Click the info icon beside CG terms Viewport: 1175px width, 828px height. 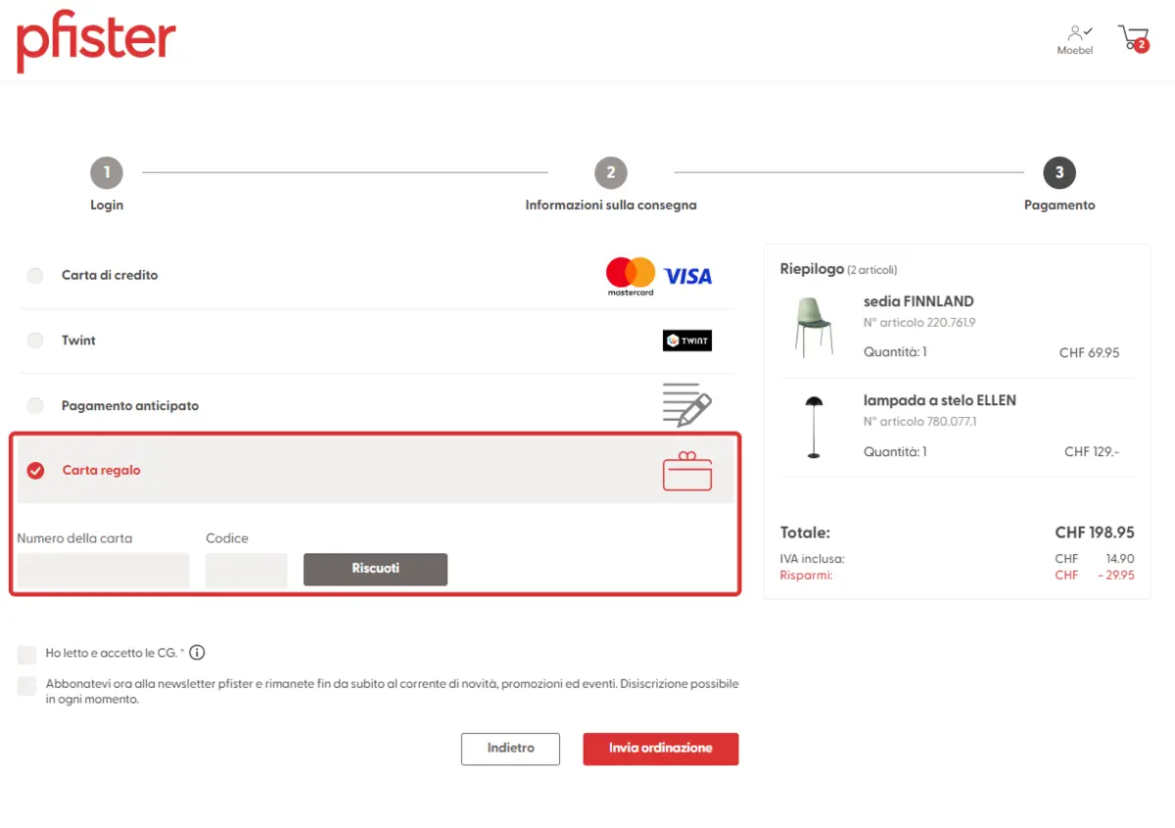click(197, 653)
